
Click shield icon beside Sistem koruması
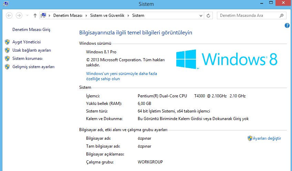click(x=7, y=58)
